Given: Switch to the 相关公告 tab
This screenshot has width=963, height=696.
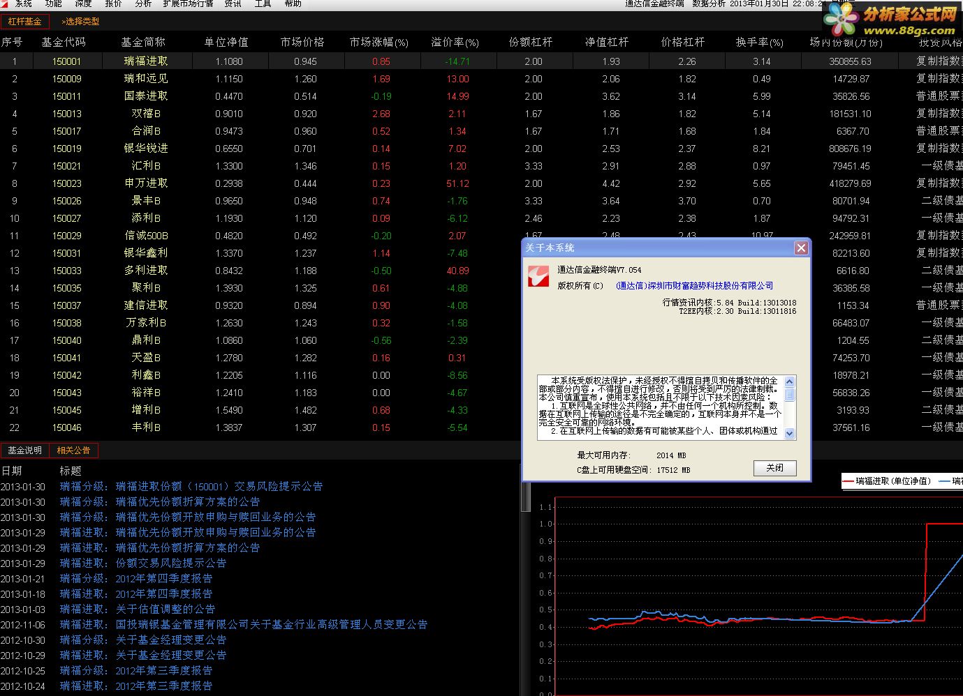Looking at the screenshot, I should point(74,451).
